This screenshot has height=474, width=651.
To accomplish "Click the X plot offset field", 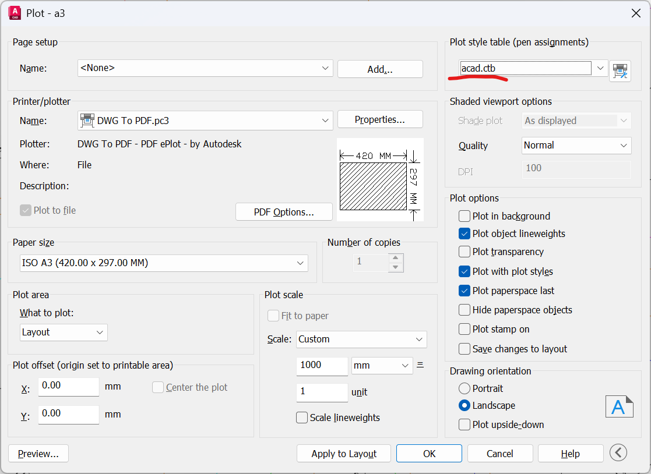I will coord(69,386).
